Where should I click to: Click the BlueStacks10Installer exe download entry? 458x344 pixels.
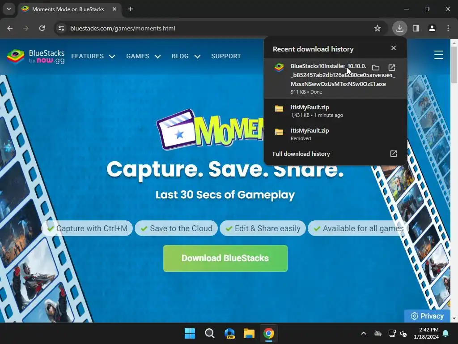(335, 78)
